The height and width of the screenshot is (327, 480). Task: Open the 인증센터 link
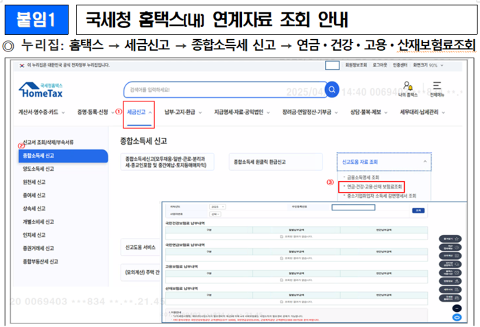418,64
